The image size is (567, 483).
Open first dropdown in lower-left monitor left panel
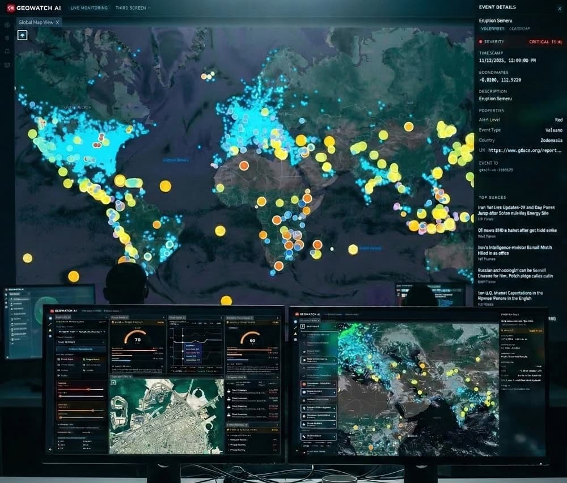click(81, 332)
